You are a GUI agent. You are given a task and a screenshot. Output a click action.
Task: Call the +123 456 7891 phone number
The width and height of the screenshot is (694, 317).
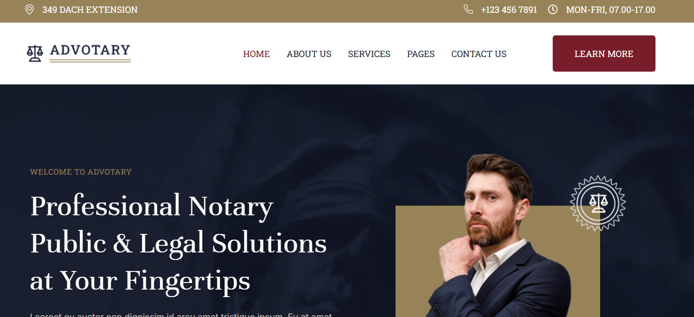point(509,10)
